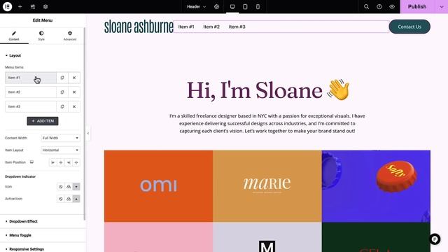Open the Content Width dropdown
The image size is (448, 252).
[61, 138]
